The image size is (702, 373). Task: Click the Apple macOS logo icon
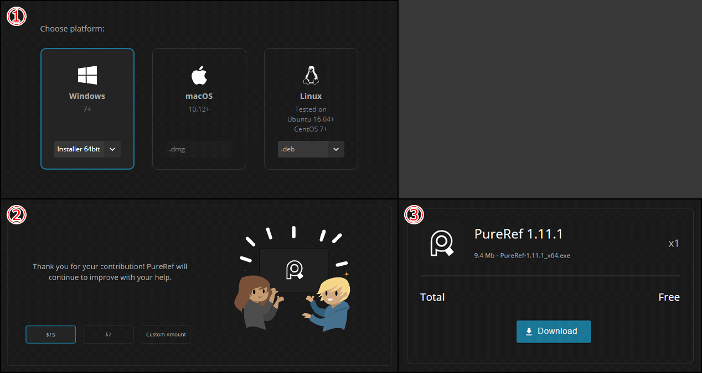pyautogui.click(x=199, y=75)
